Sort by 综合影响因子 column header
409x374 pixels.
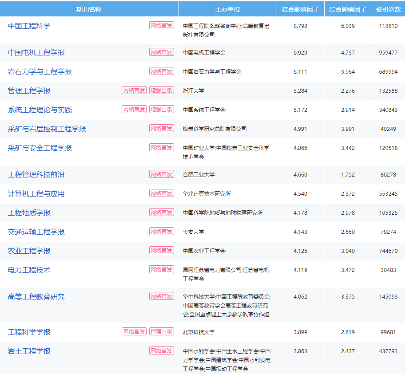348,9
